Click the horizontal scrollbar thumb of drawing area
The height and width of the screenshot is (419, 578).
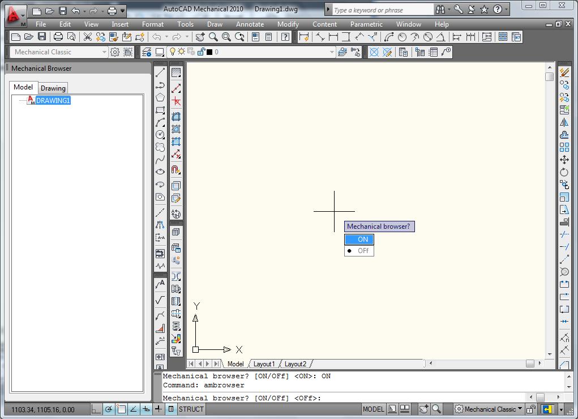(530, 364)
